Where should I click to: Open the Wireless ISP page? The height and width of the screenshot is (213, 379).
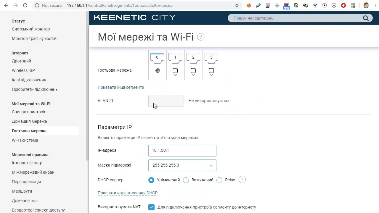(23, 70)
